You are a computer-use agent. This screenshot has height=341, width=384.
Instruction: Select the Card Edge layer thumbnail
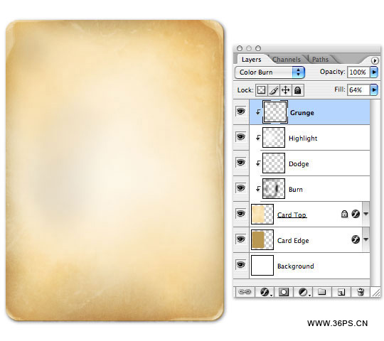click(x=262, y=239)
